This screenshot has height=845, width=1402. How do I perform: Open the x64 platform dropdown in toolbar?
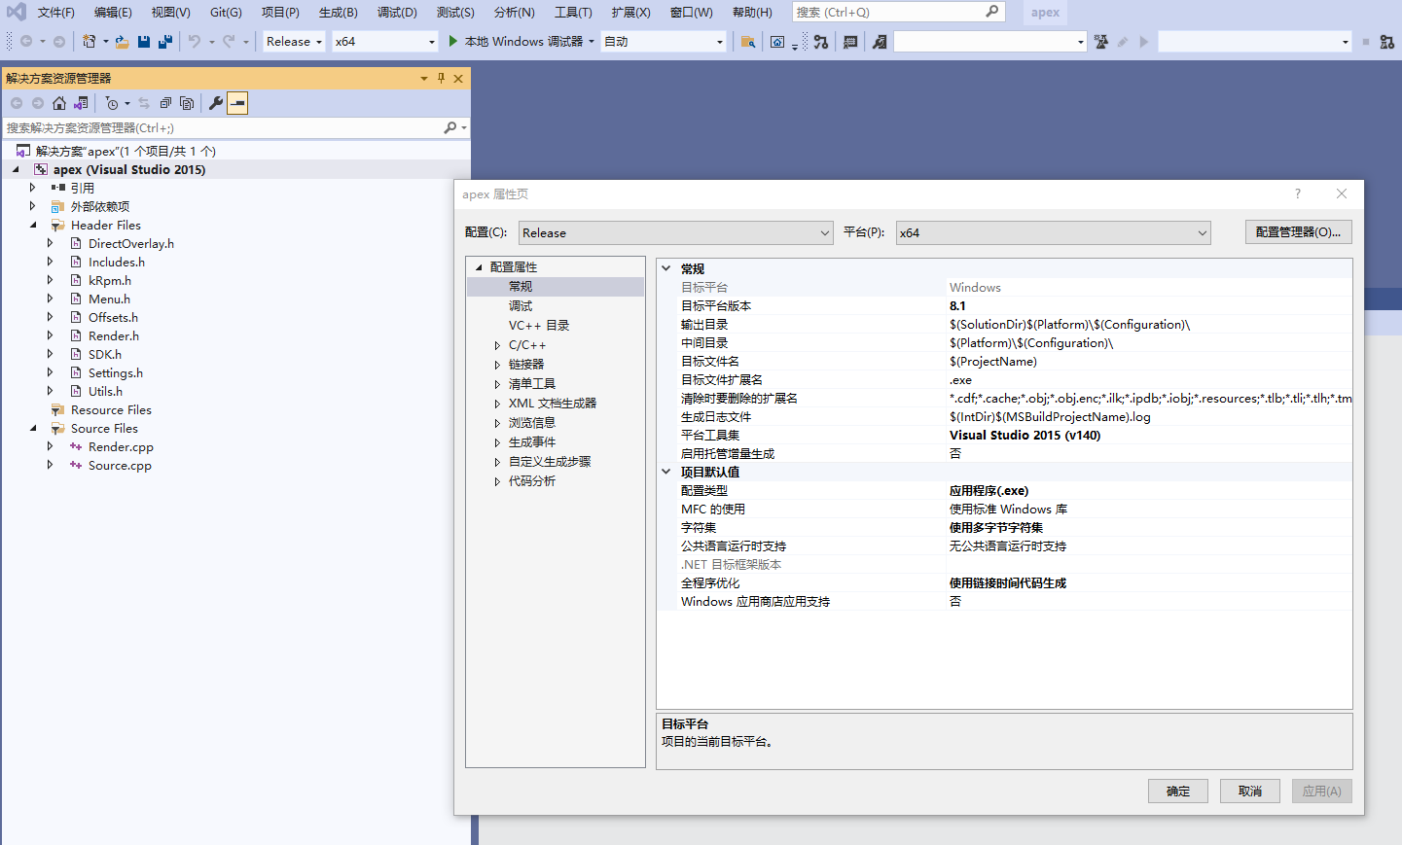click(385, 42)
